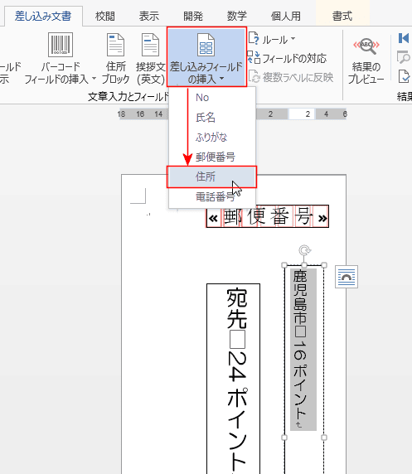Open the 表示 ribbon tab
This screenshot has width=412, height=474.
[149, 16]
